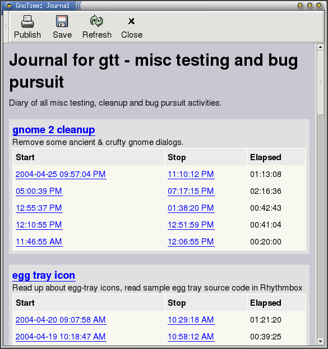Select stop time 10:58:12 AM

191,337
